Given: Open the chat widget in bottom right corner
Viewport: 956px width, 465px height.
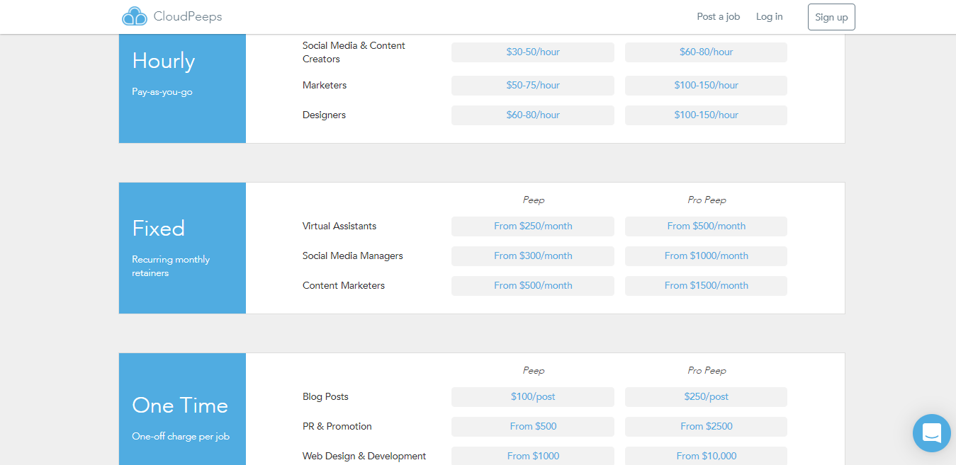Looking at the screenshot, I should (x=931, y=432).
